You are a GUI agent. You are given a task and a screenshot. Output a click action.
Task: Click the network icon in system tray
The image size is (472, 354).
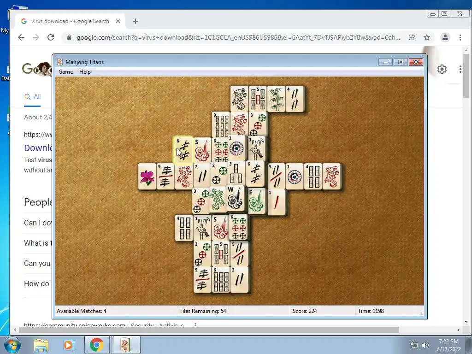[x=414, y=345]
